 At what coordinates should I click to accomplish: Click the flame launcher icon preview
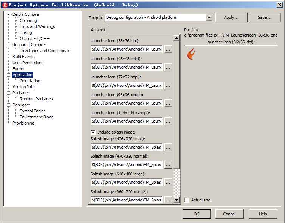191,54
